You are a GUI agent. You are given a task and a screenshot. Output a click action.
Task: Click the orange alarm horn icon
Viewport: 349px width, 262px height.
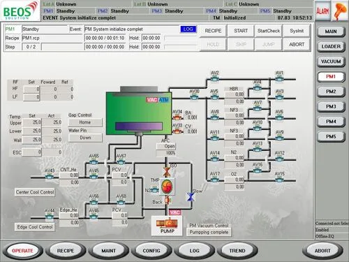pos(341,11)
